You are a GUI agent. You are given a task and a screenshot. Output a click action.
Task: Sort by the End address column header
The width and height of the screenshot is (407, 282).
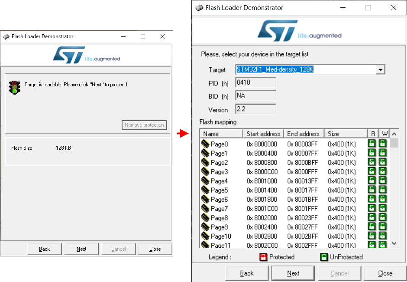pyautogui.click(x=304, y=134)
